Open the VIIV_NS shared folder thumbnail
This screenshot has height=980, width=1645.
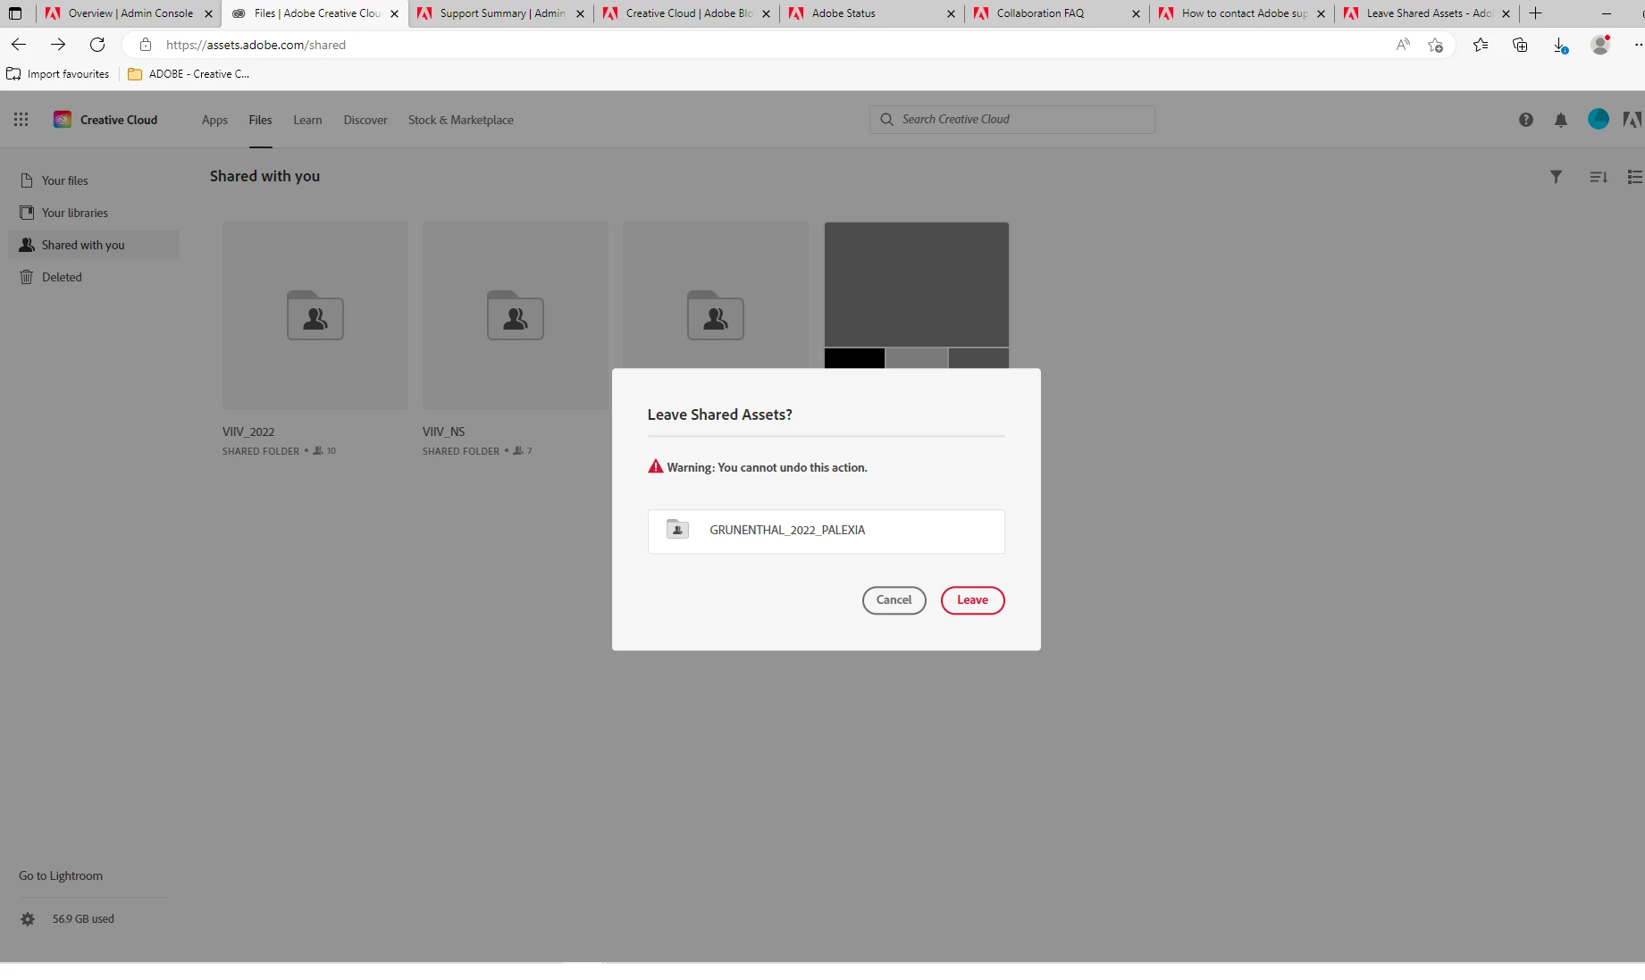pos(516,315)
